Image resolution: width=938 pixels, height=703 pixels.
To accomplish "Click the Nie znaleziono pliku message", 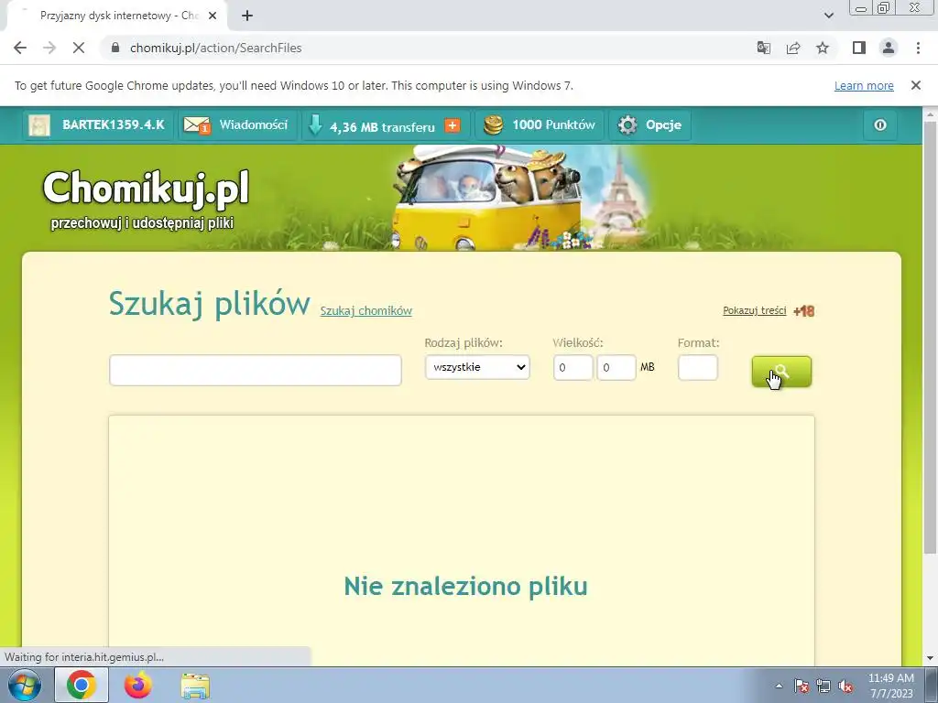I will pyautogui.click(x=465, y=587).
